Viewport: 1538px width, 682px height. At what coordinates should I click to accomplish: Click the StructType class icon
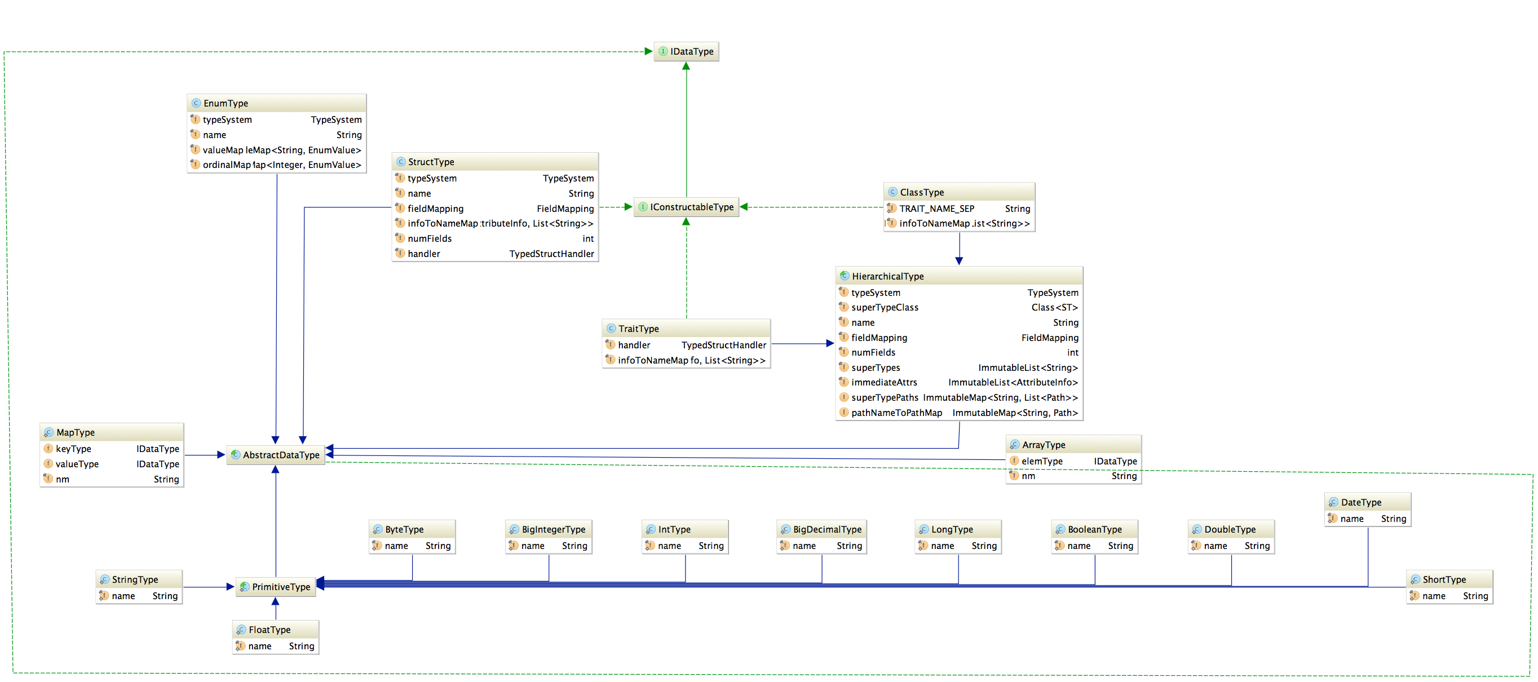click(401, 162)
